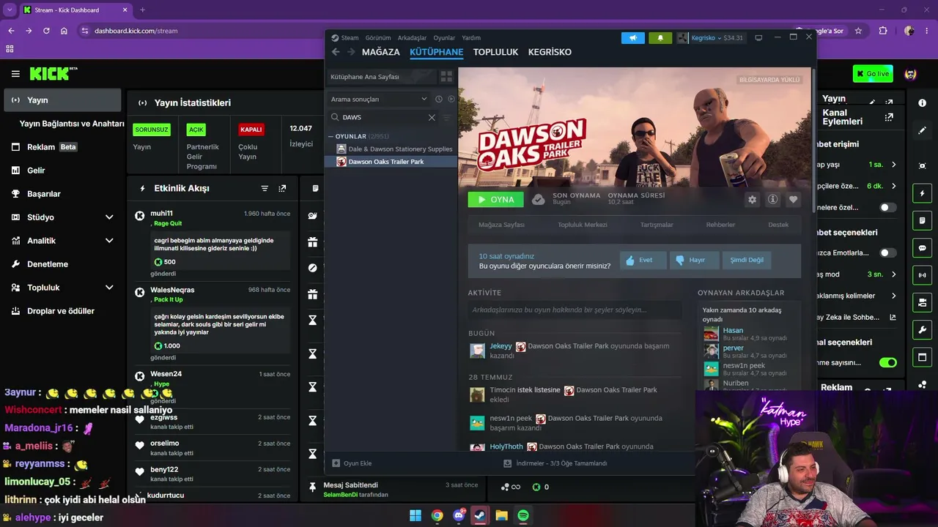Clear the DAWS library search
This screenshot has height=527, width=938.
click(x=432, y=117)
